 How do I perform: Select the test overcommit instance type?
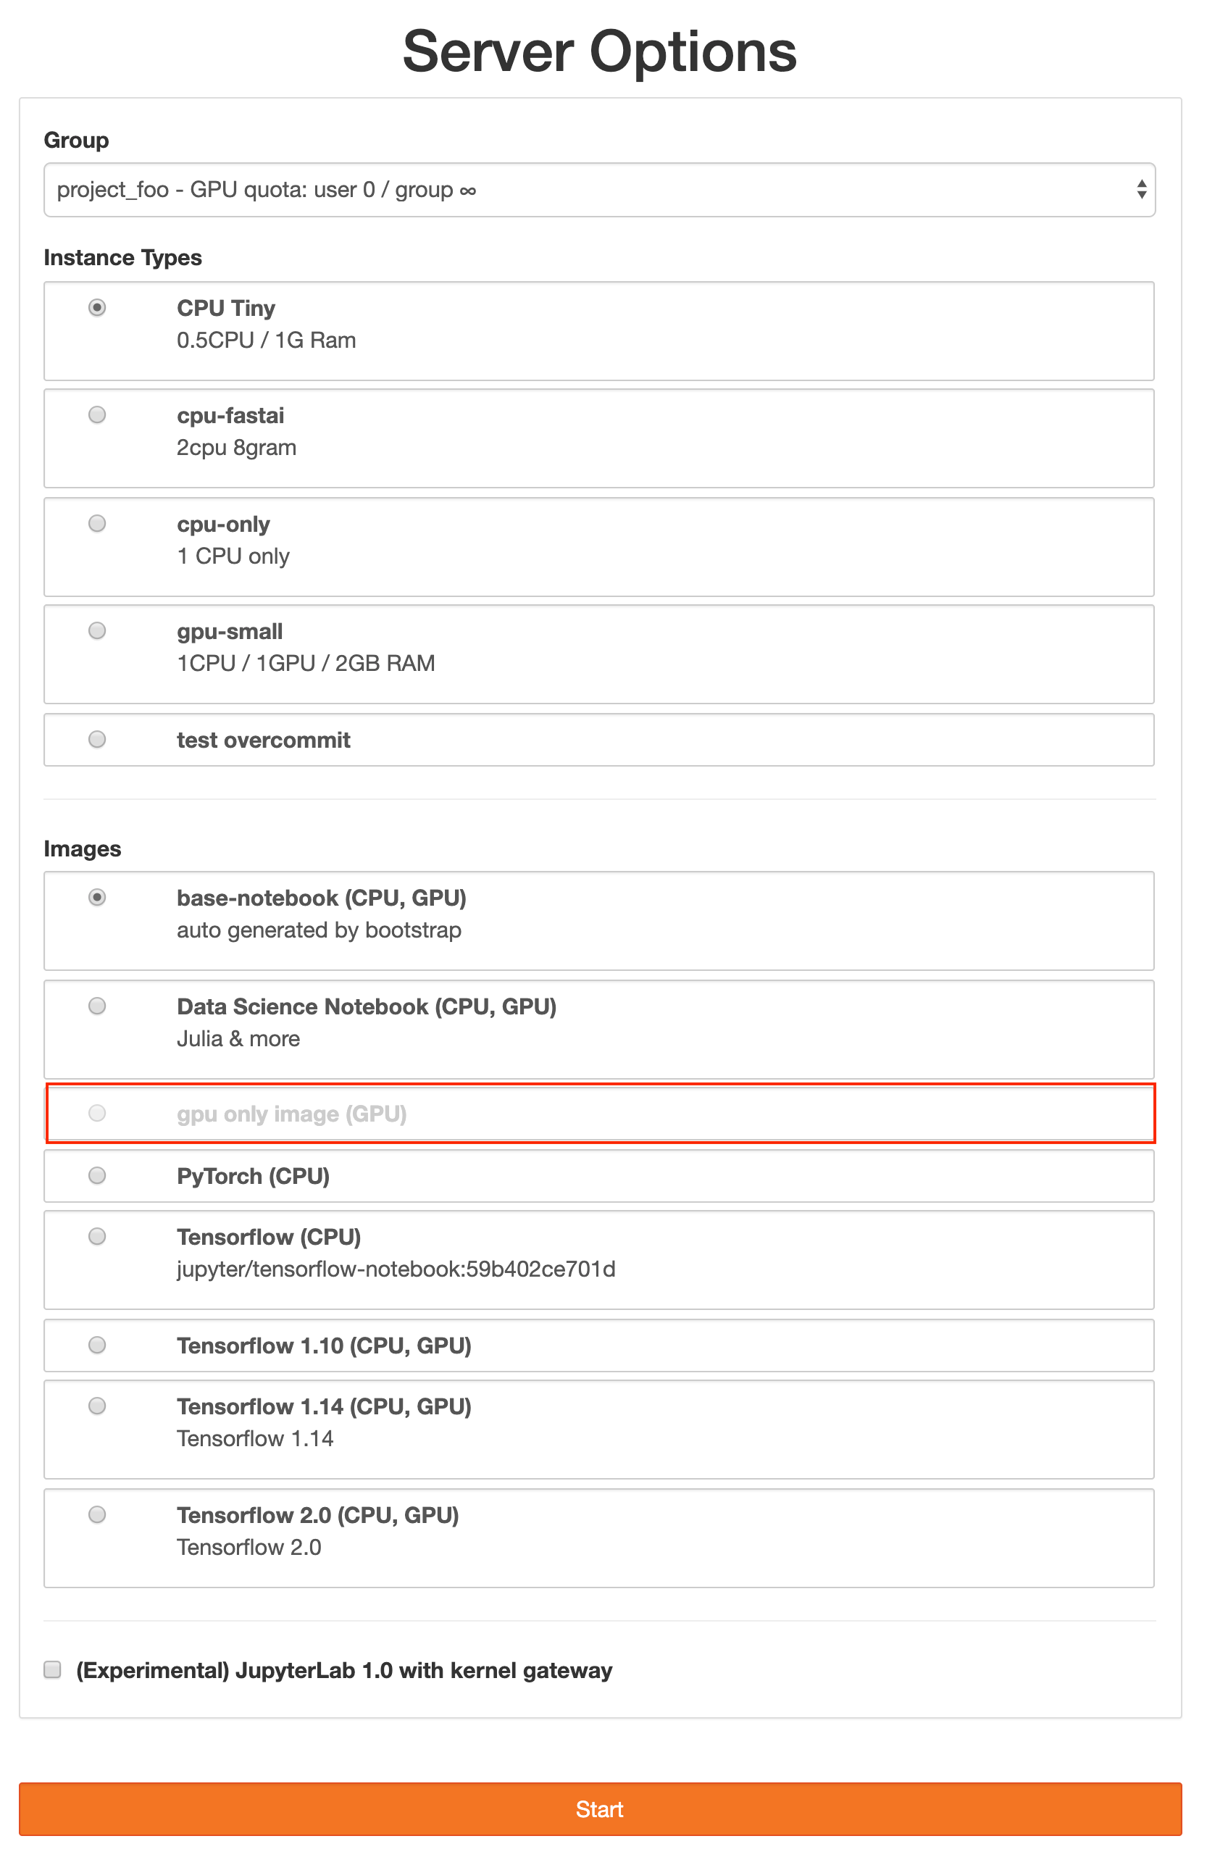point(97,739)
